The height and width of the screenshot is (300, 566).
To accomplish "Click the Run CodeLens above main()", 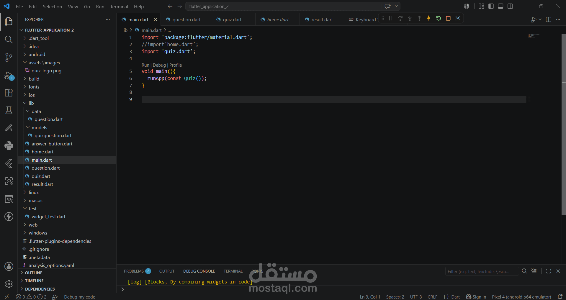I will pyautogui.click(x=145, y=65).
